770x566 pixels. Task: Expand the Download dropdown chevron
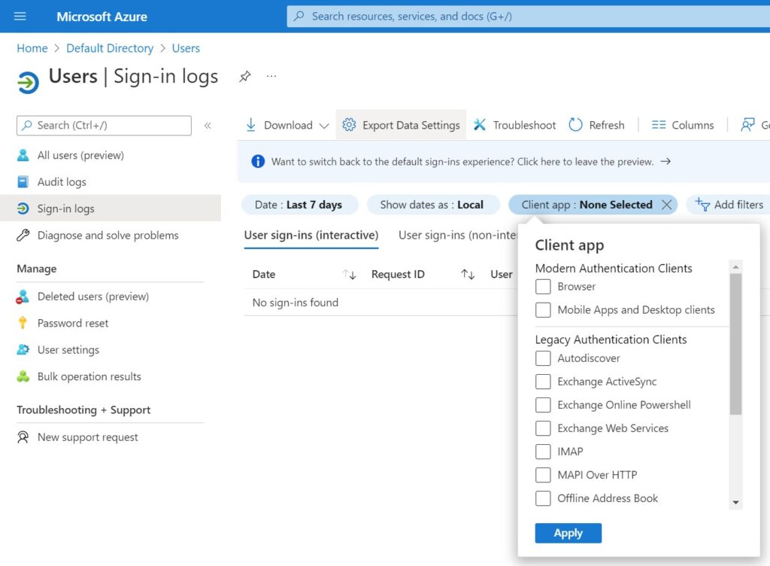(323, 126)
